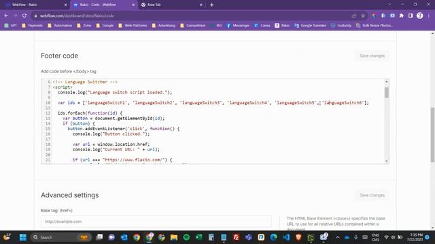Open the Google Translate bookmark
Image resolution: width=435 pixels, height=244 pixels.
click(310, 26)
